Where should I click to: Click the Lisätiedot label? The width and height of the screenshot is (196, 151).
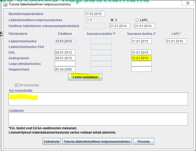point(16,111)
